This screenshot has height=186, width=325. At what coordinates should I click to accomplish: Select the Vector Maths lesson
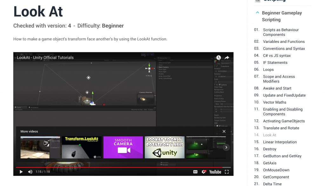(x=275, y=103)
